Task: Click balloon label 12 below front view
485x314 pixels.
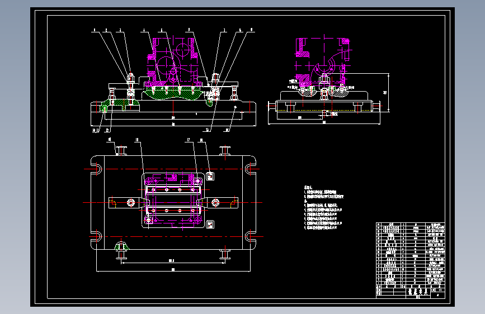Action: [107, 130]
